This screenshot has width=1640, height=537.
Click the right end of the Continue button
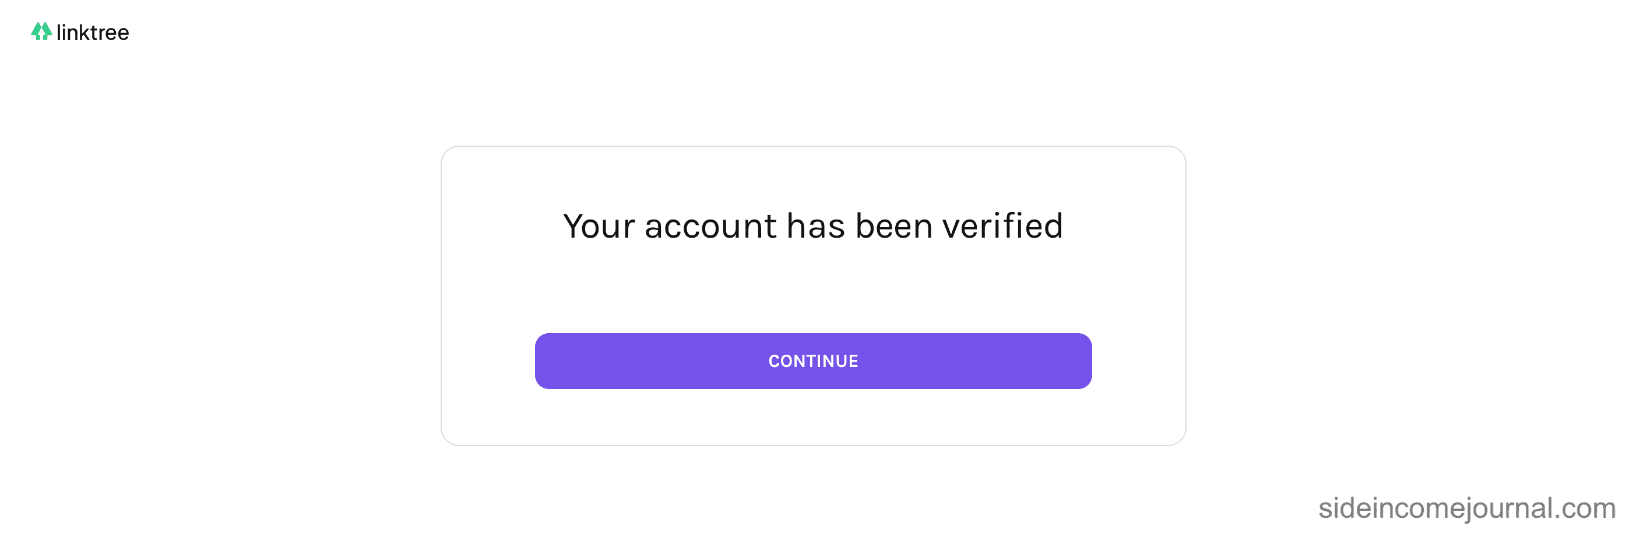pyautogui.click(x=1073, y=361)
